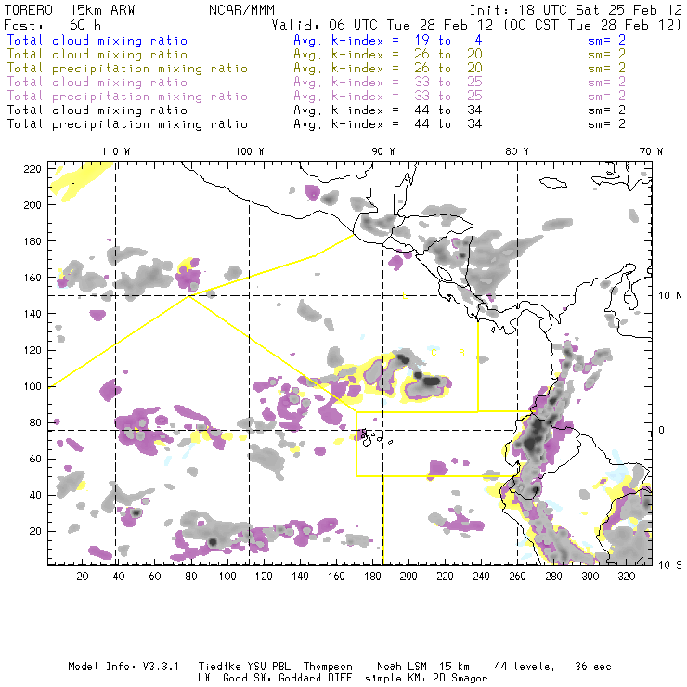Image resolution: width=687 pixels, height=687 pixels.
Task: Click the 70 W longitude label
Action: point(653,151)
